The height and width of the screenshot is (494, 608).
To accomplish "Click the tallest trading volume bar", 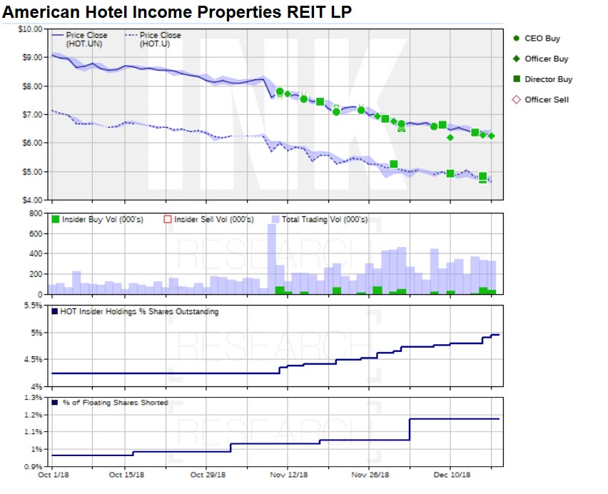I will coord(271,259).
